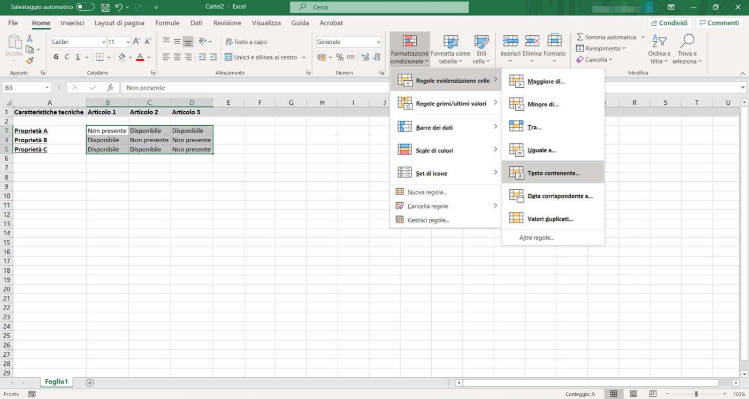Image resolution: width=749 pixels, height=399 pixels.
Task: Click the percent style icon
Action: click(339, 57)
